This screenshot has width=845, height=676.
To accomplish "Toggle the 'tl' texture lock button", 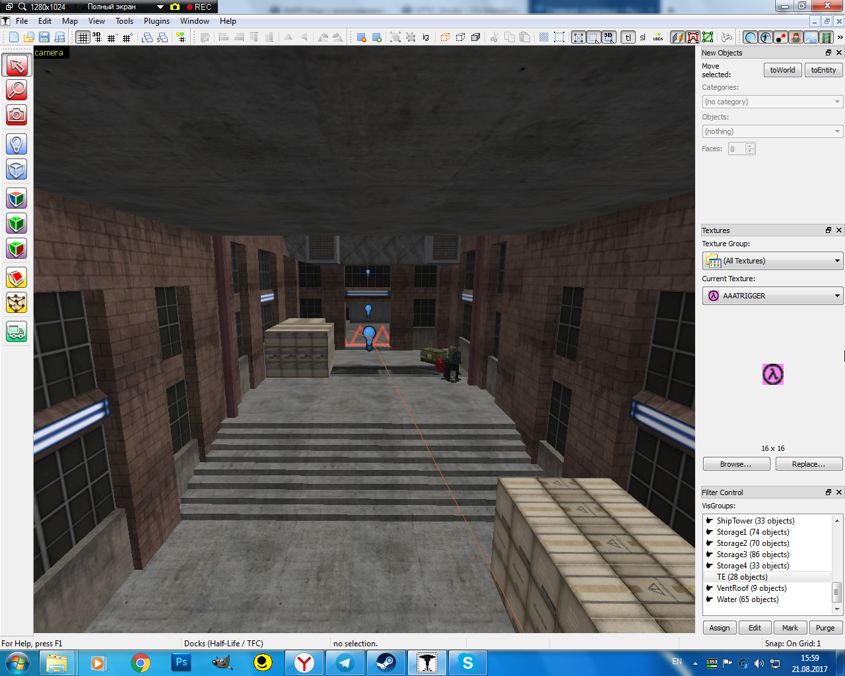I will (x=628, y=37).
